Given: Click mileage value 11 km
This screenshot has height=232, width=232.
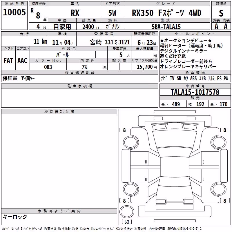Looking at the screenshot, I should pyautogui.click(x=40, y=42).
